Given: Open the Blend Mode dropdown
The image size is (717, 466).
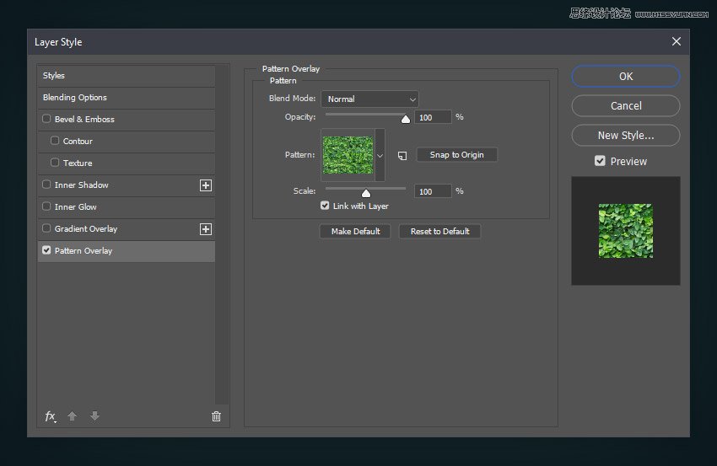Looking at the screenshot, I should click(369, 99).
